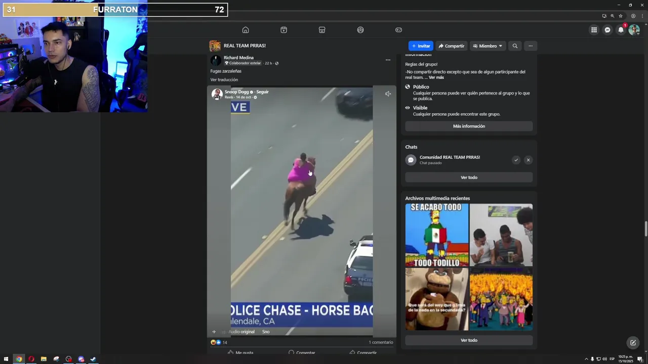Image resolution: width=648 pixels, height=364 pixels.
Task: Follow Snoop Dogg via Seguir
Action: (262, 92)
